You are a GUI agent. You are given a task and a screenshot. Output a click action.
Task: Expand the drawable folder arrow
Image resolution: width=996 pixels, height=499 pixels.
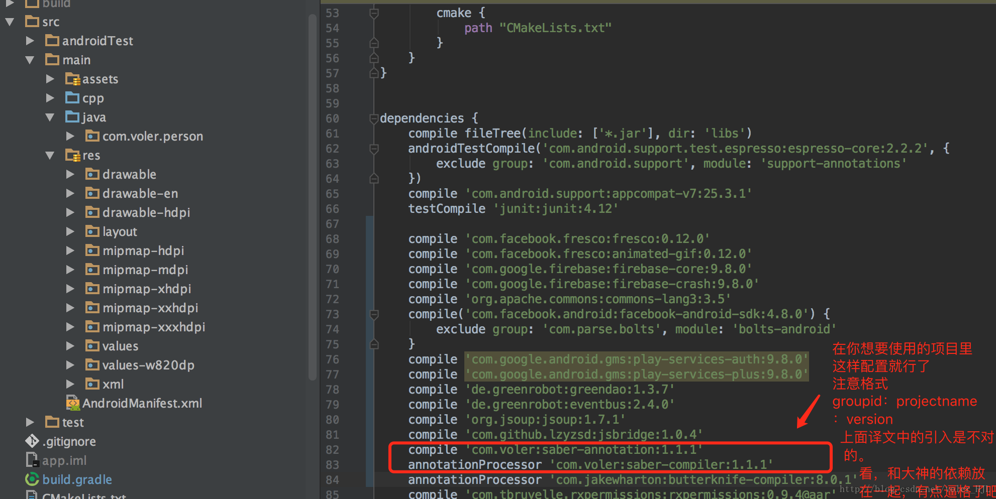[x=70, y=174]
